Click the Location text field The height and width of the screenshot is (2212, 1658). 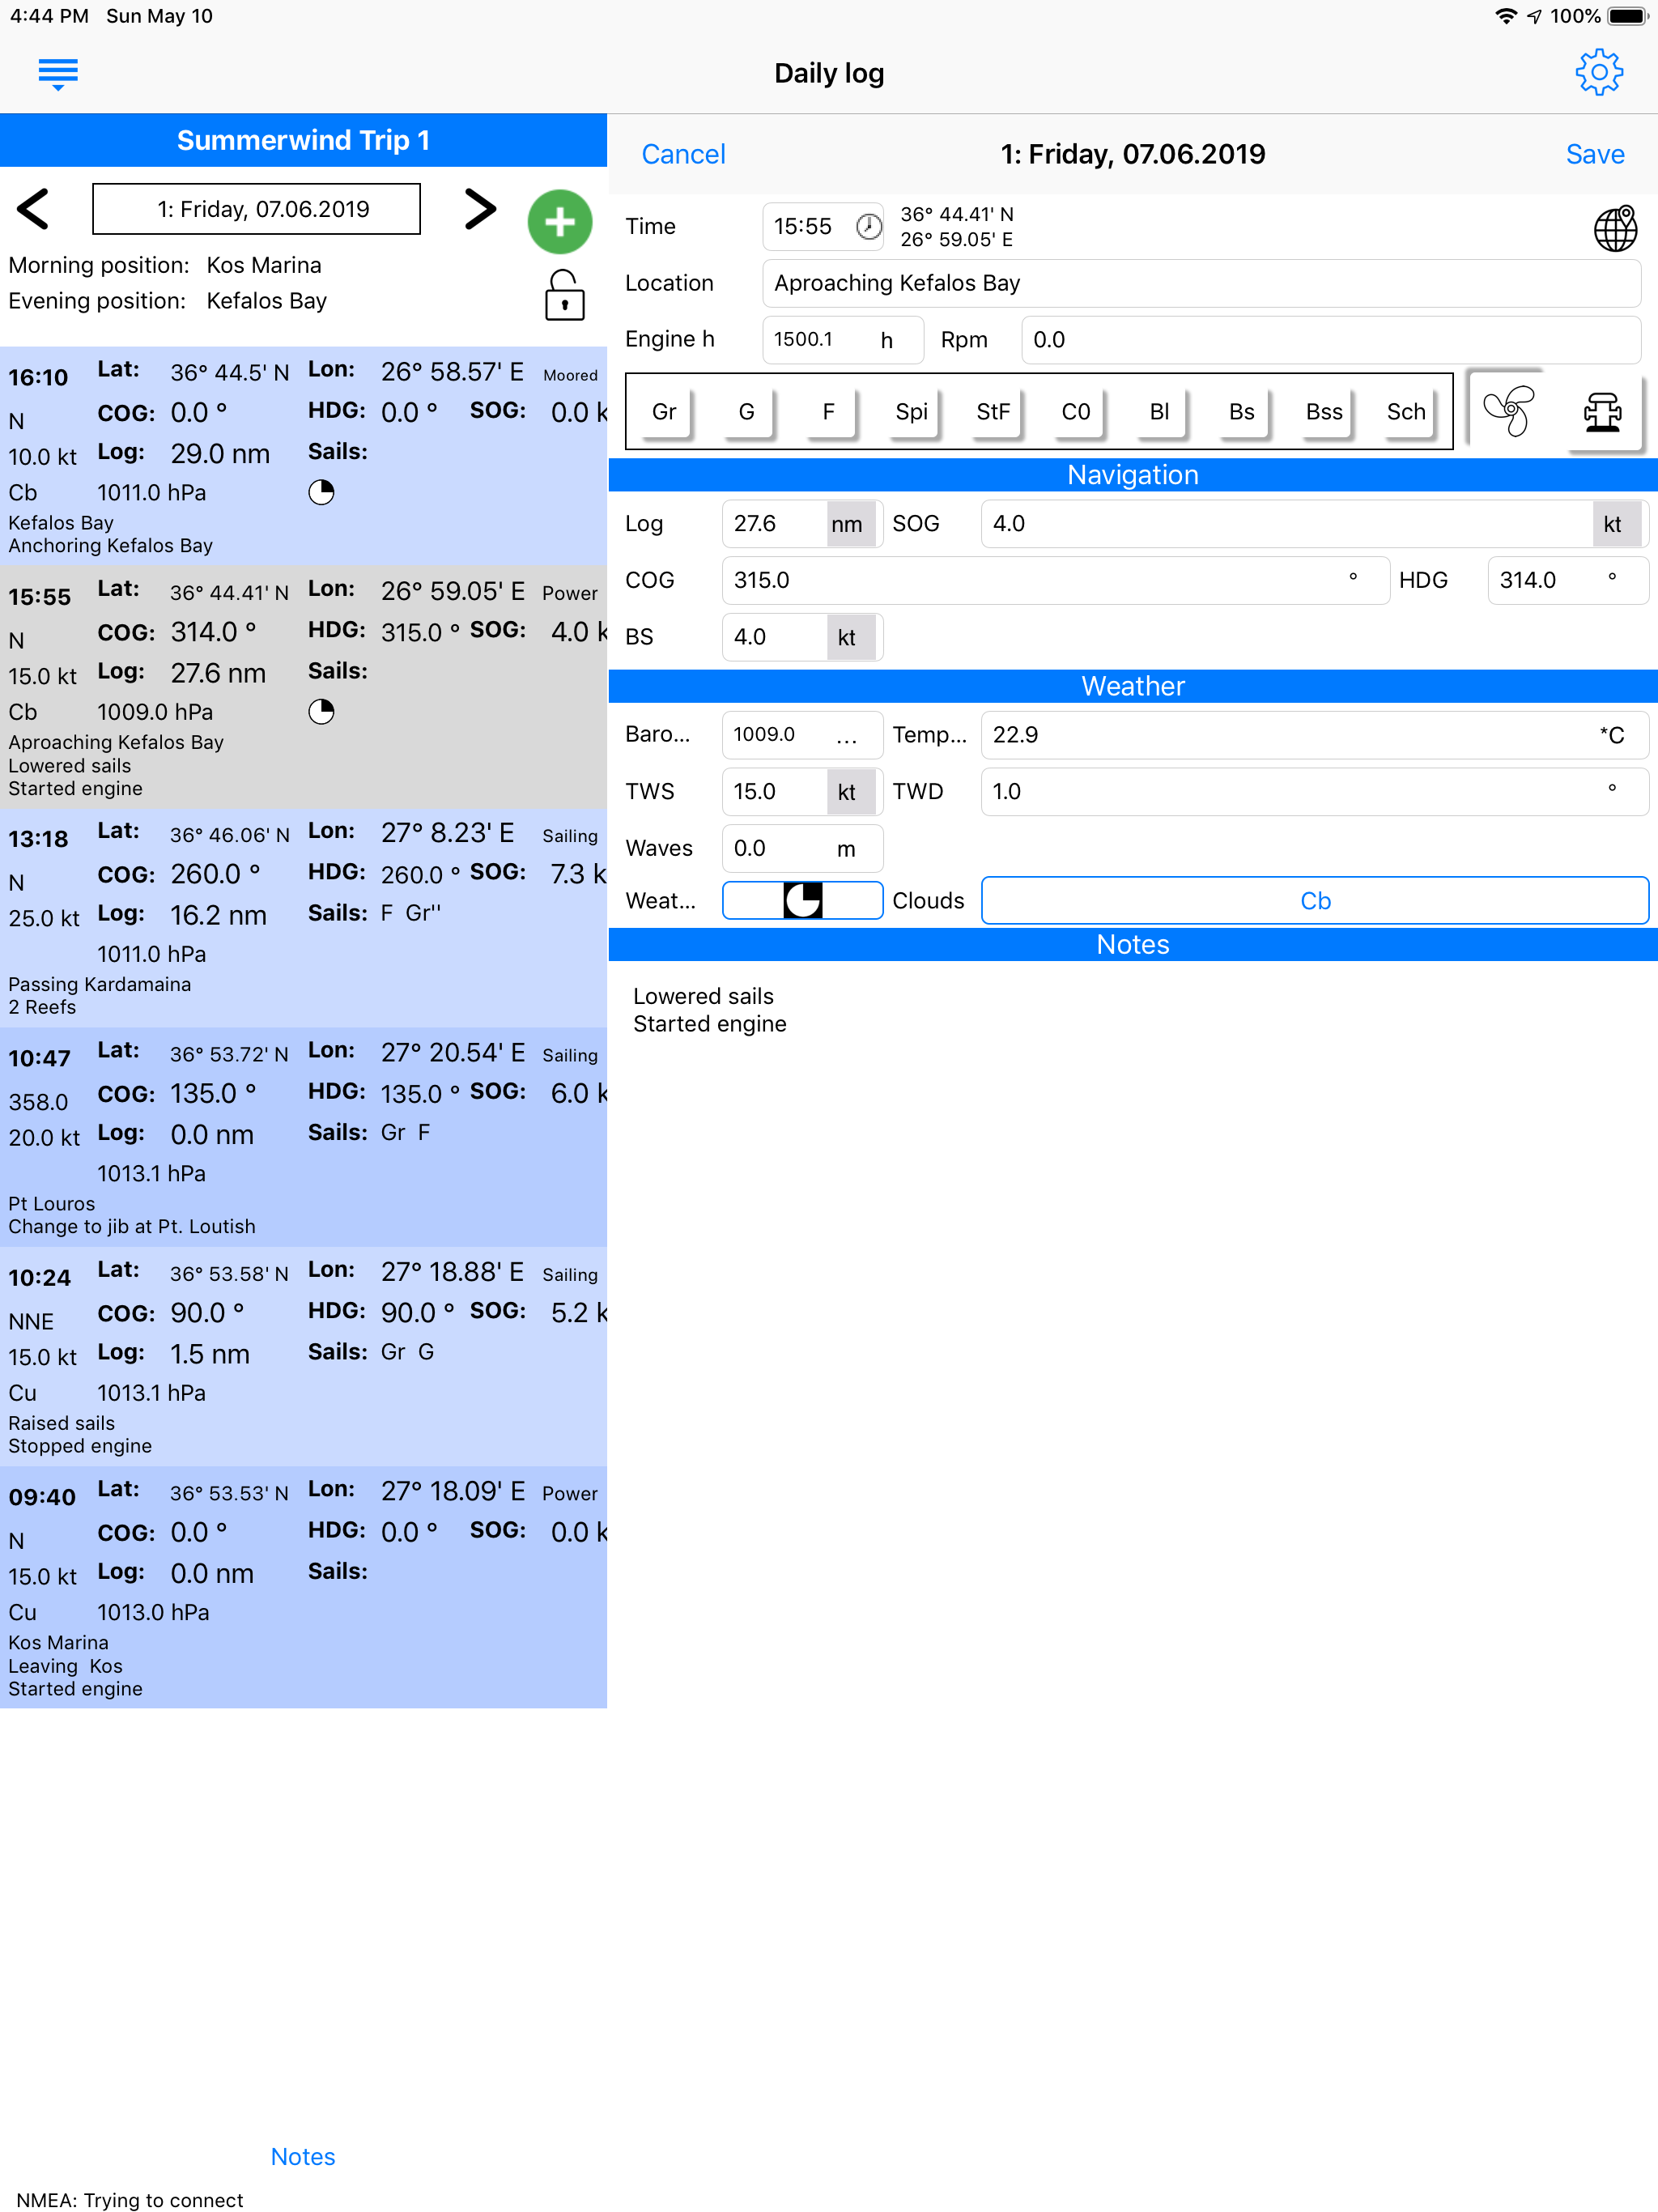click(x=1200, y=283)
